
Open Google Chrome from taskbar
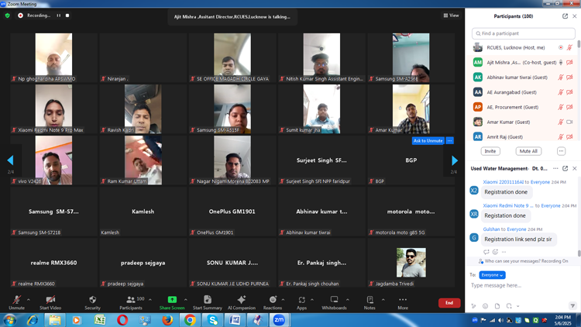pos(190,320)
